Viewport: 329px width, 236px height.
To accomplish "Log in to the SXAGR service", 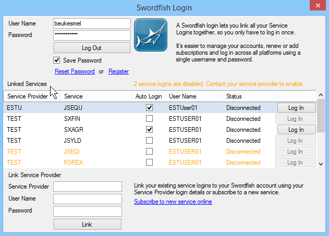I will [x=296, y=130].
